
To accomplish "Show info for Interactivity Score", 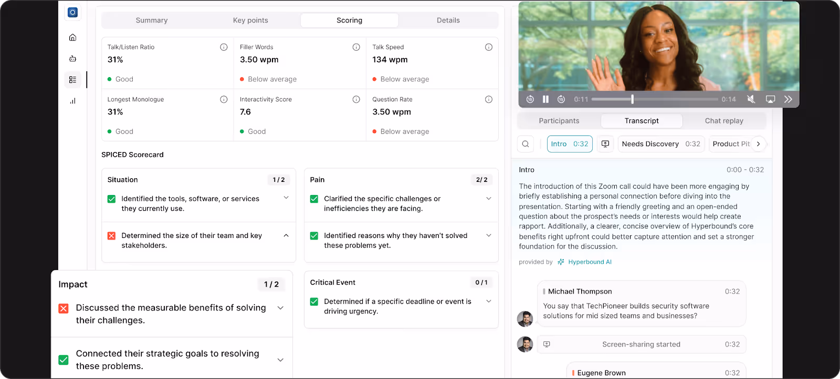I will pos(356,100).
